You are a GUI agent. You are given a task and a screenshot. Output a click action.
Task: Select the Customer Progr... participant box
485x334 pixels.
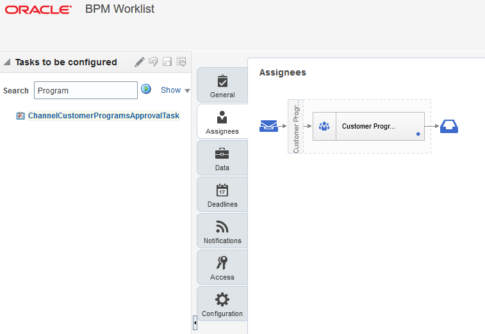pos(368,127)
